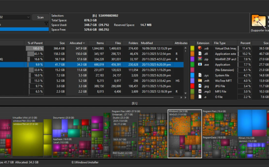
Task: Click the WizTree MFT file type text
Action: coord(223,81)
